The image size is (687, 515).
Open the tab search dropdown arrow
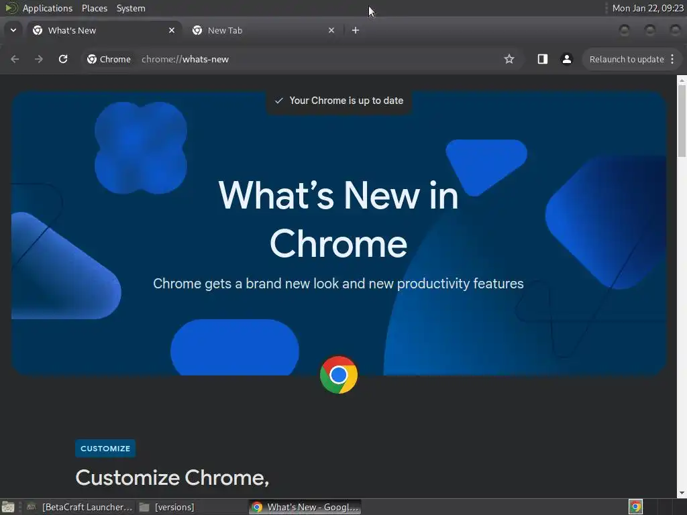coord(13,30)
